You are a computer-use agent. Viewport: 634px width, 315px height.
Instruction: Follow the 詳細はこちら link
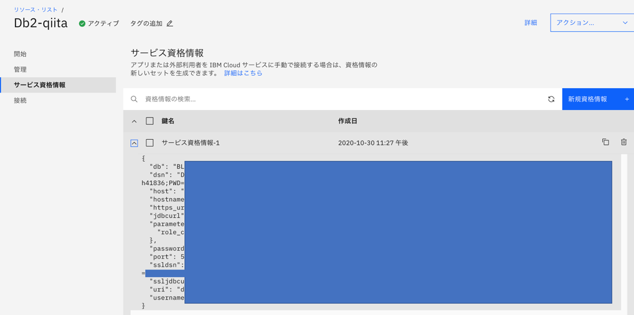(x=243, y=73)
